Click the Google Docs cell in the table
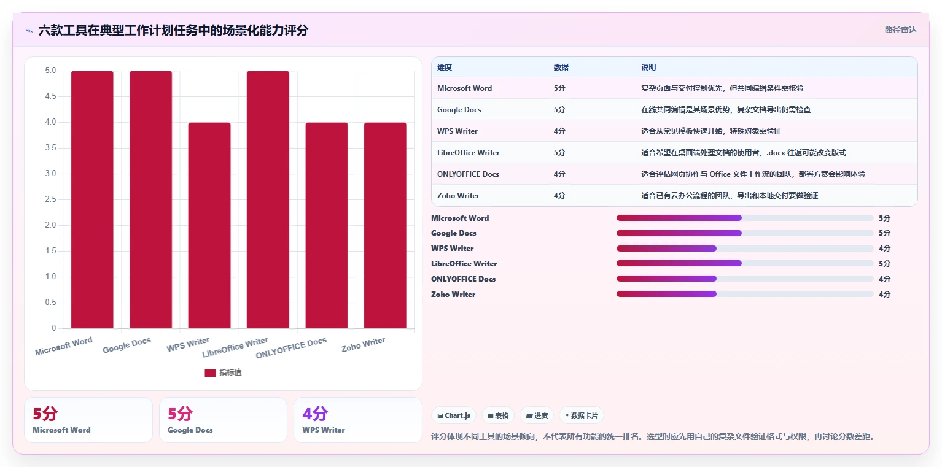The height and width of the screenshot is (467, 942). pyautogui.click(x=459, y=110)
